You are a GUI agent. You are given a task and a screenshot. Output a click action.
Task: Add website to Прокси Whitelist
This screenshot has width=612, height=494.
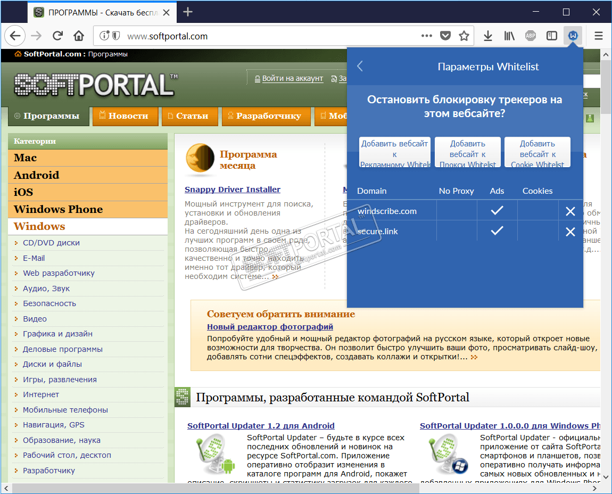pyautogui.click(x=468, y=152)
